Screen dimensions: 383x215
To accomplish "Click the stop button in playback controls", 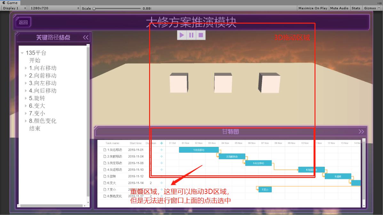I will coord(201,35).
